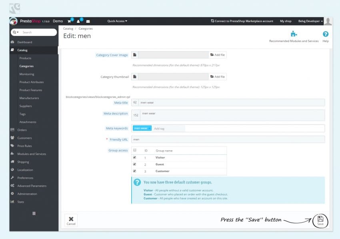The image size is (340, 239).
Task: Uncheck the Guest group checkbox
Action: tap(135, 164)
